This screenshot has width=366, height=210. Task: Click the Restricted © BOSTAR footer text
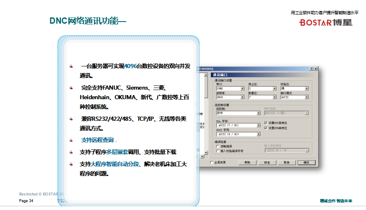(41, 194)
